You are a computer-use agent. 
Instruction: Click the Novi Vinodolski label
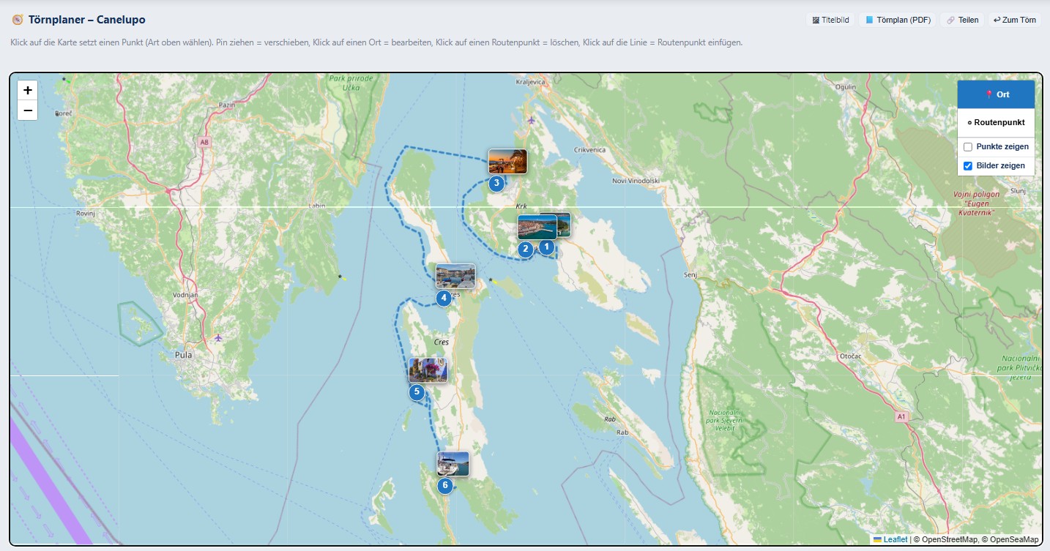click(636, 180)
